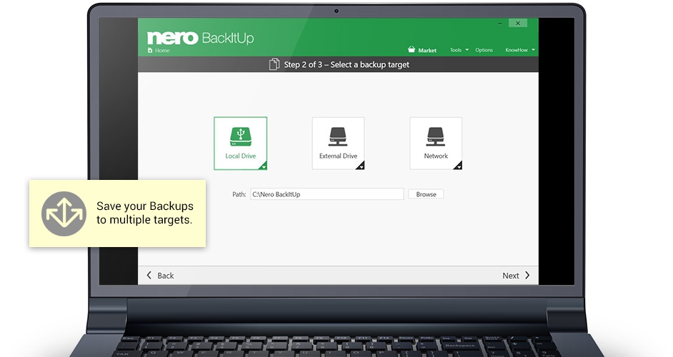
Task: Pick the Network backup target tile
Action: [436, 144]
